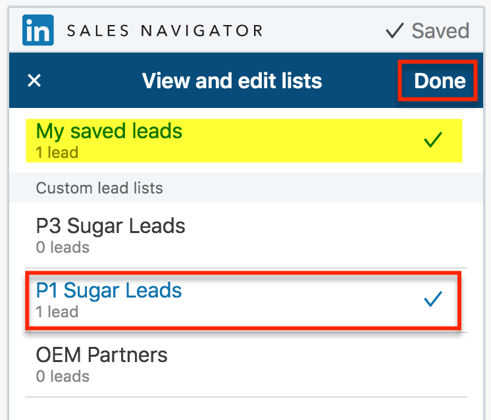Select the My saved leads list
The width and height of the screenshot is (491, 420).
(109, 131)
